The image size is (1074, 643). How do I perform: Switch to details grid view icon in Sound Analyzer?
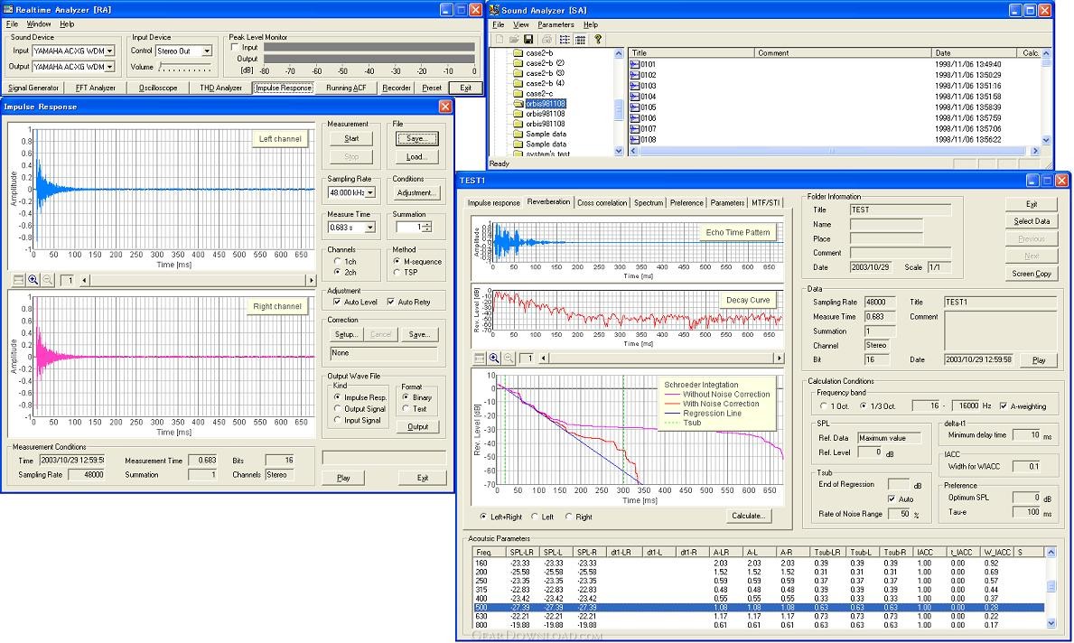click(580, 40)
